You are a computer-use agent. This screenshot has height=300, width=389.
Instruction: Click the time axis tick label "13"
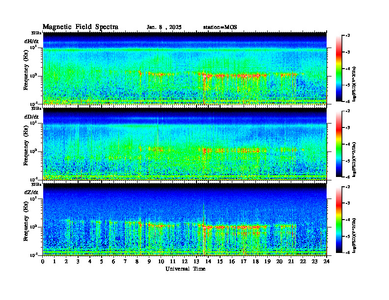196,262
